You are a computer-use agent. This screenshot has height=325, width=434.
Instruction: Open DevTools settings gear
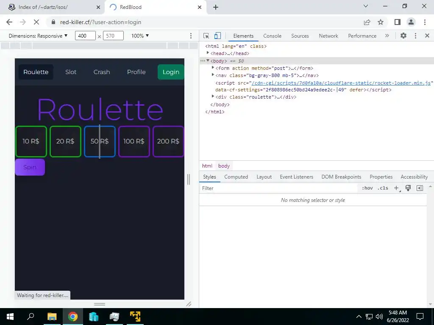point(403,36)
